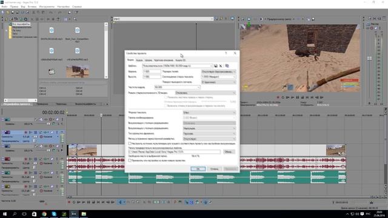
Task: Search project media with magnifier icon
Action: pyautogui.click(x=75, y=19)
